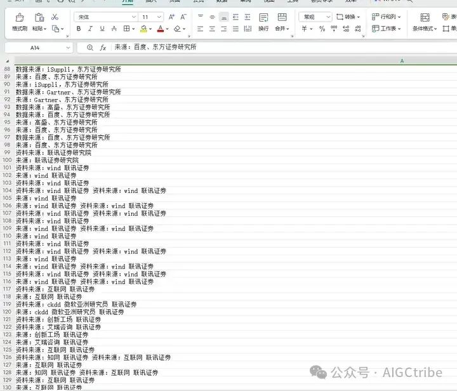Toggle right horizontal alignment
457x391 pixels.
[x=224, y=29]
